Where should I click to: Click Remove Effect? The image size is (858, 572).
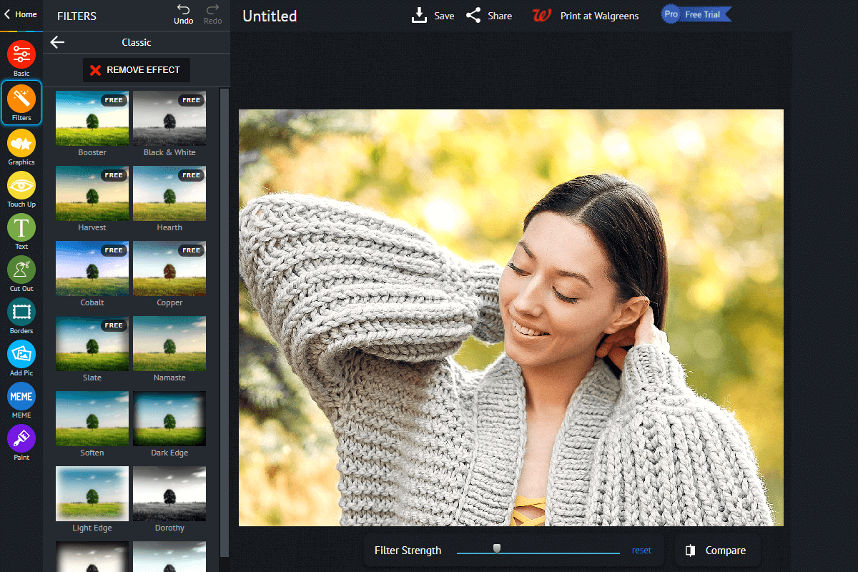click(x=136, y=69)
